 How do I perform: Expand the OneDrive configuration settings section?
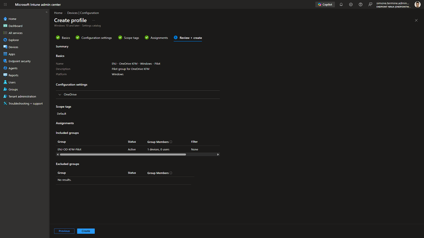click(60, 95)
